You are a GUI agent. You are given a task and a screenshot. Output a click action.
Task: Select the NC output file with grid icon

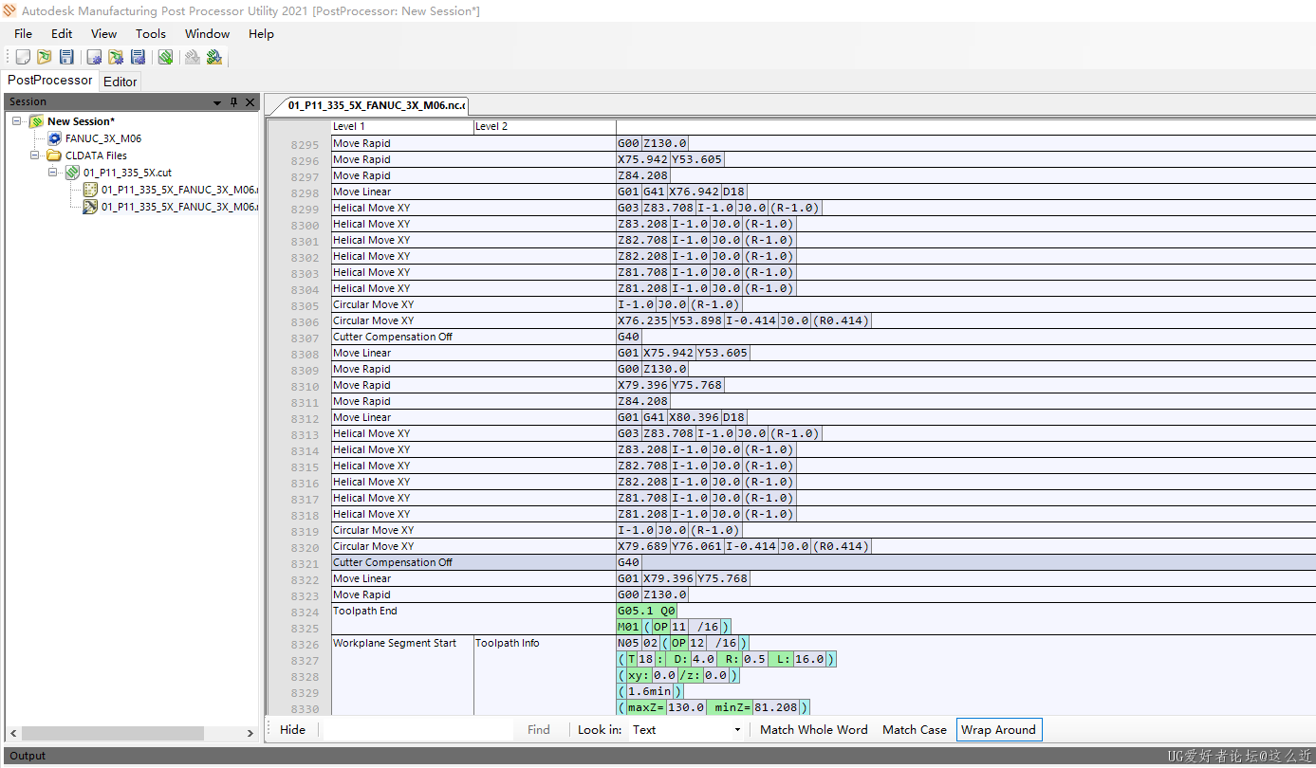[x=90, y=190]
